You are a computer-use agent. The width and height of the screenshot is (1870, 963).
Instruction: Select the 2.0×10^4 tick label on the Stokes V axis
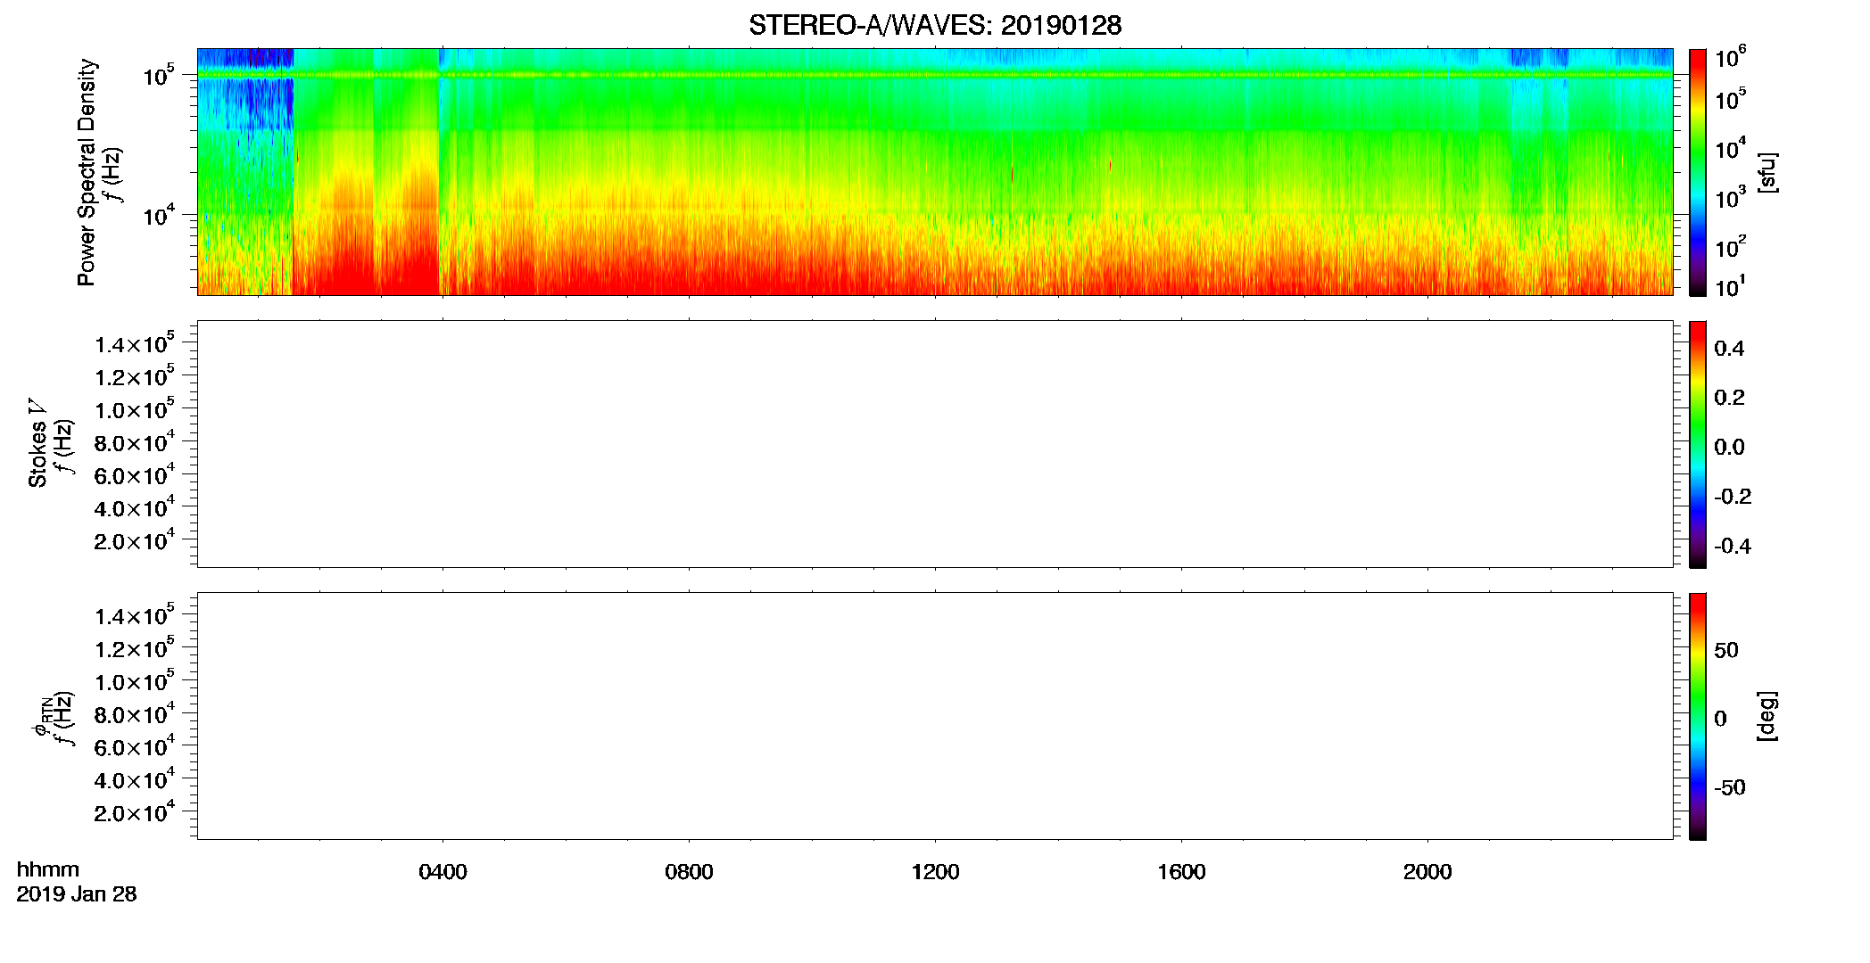135,540
